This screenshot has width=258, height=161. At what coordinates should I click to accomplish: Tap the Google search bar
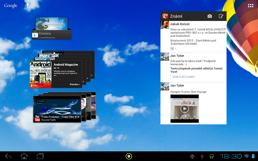click(10, 5)
